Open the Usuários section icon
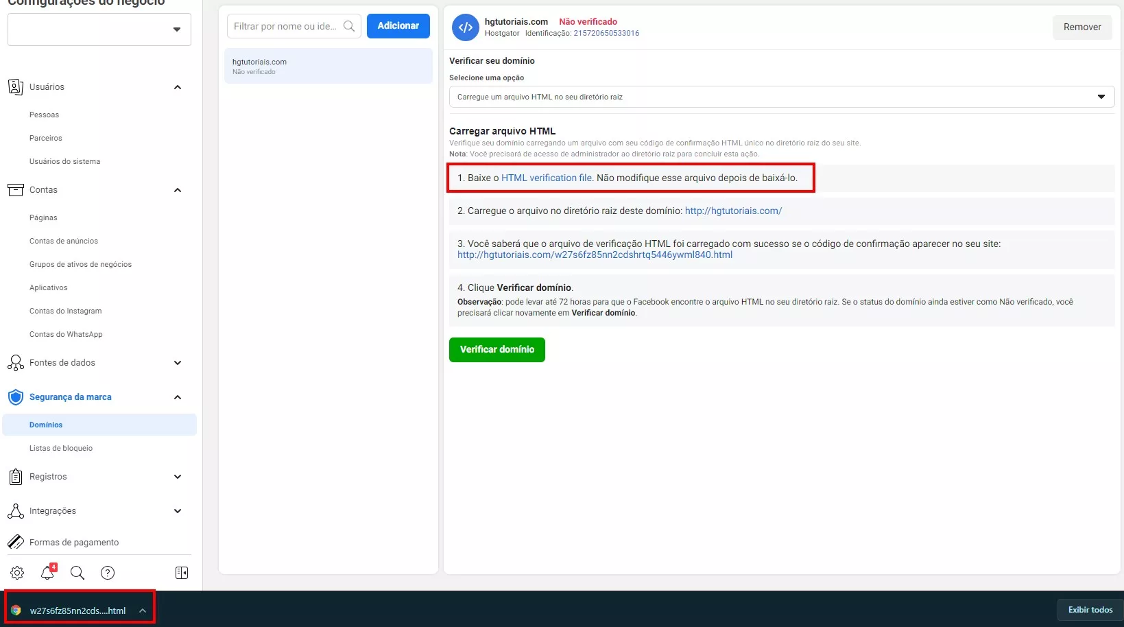 15,87
